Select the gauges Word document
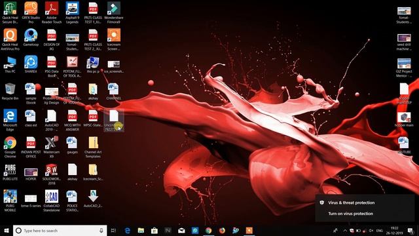This screenshot has width=419, height=236. click(x=73, y=145)
